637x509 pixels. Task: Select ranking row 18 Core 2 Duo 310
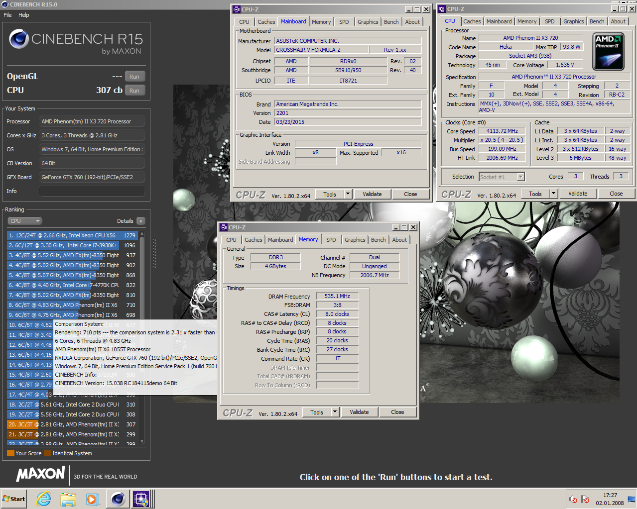73,405
